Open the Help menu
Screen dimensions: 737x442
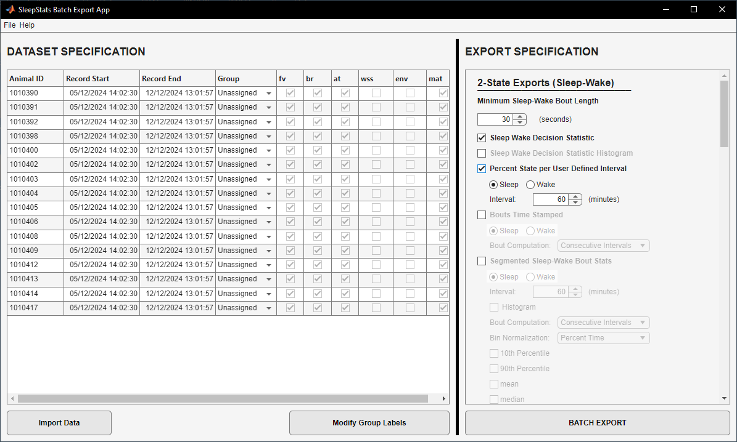point(27,25)
